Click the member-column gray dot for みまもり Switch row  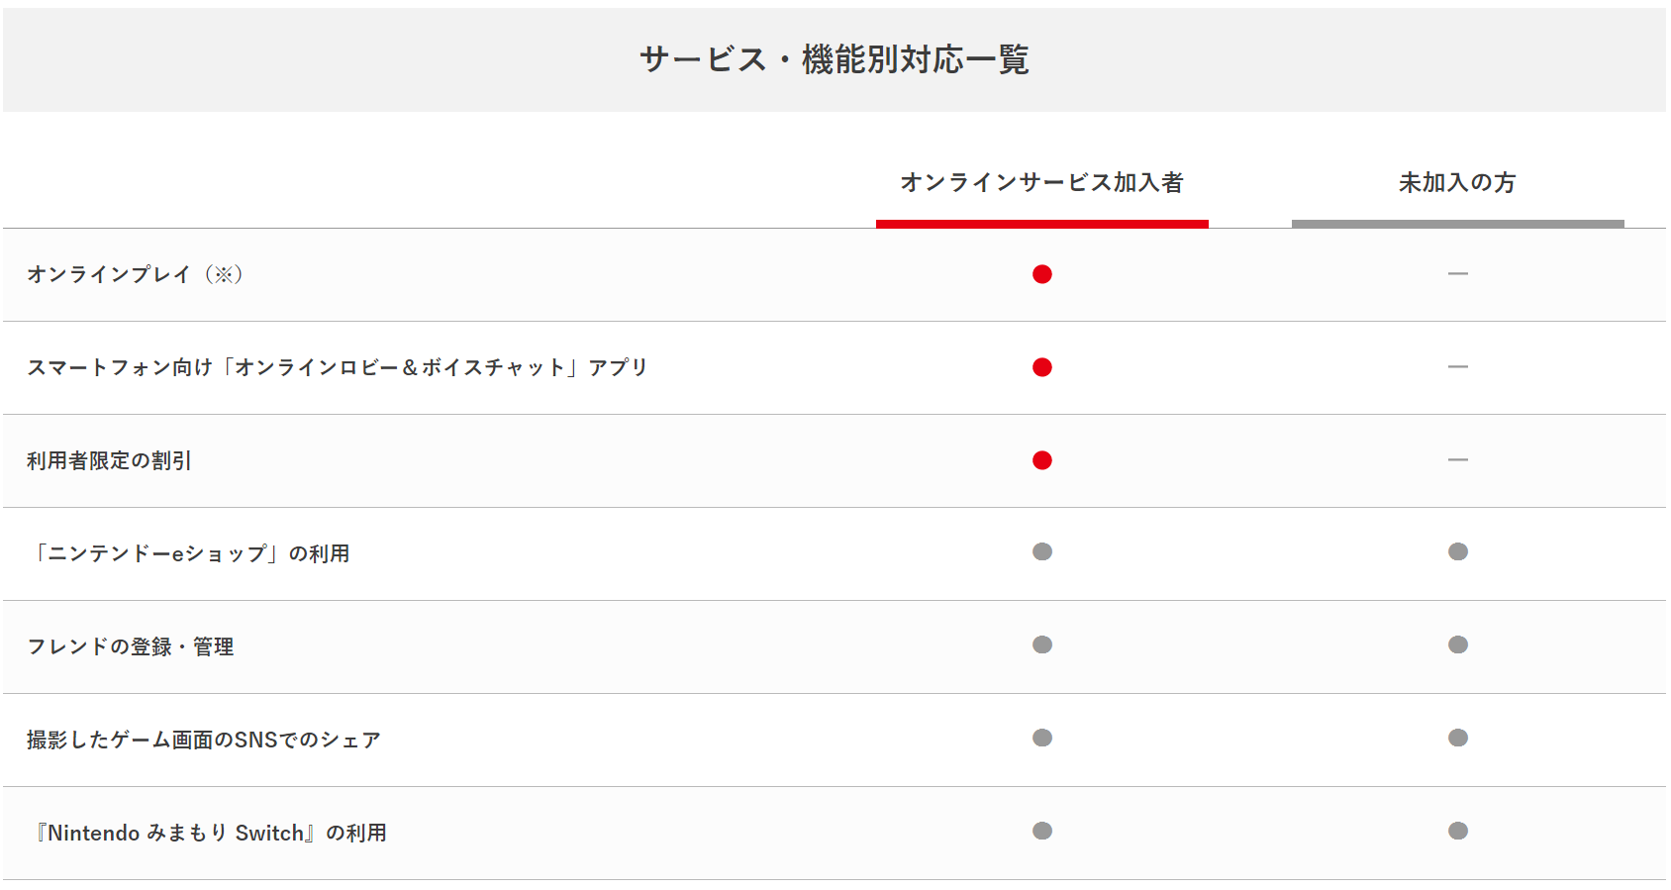point(1041,831)
